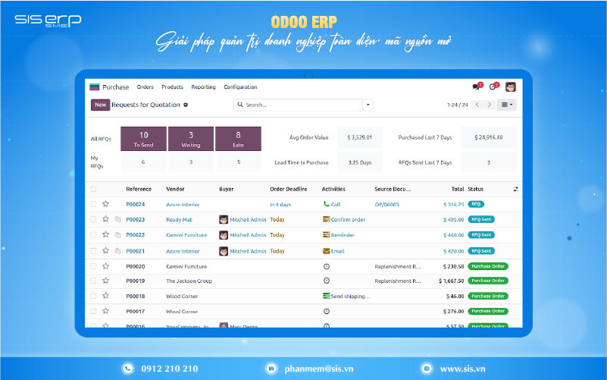
Task: Click the Call phone icon for P00024
Action: [327, 204]
